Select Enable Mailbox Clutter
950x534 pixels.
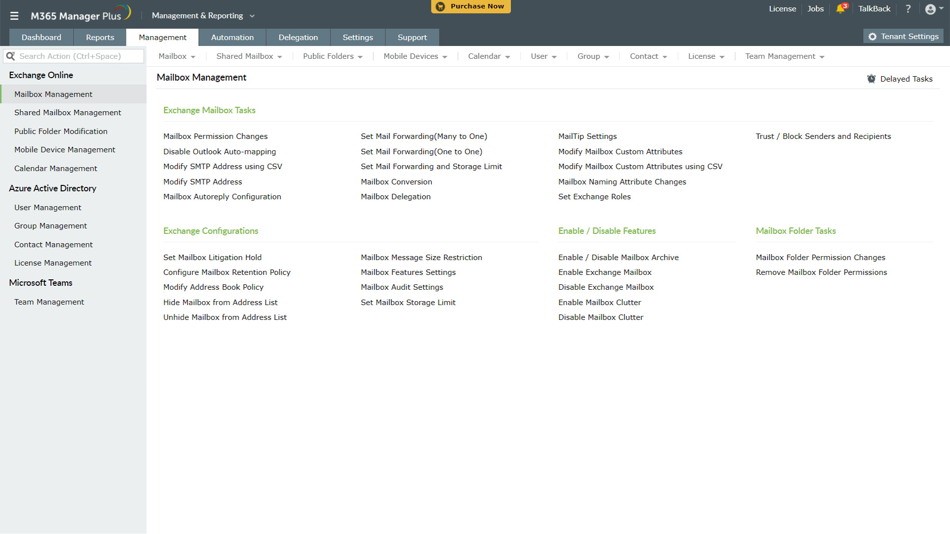pos(600,302)
